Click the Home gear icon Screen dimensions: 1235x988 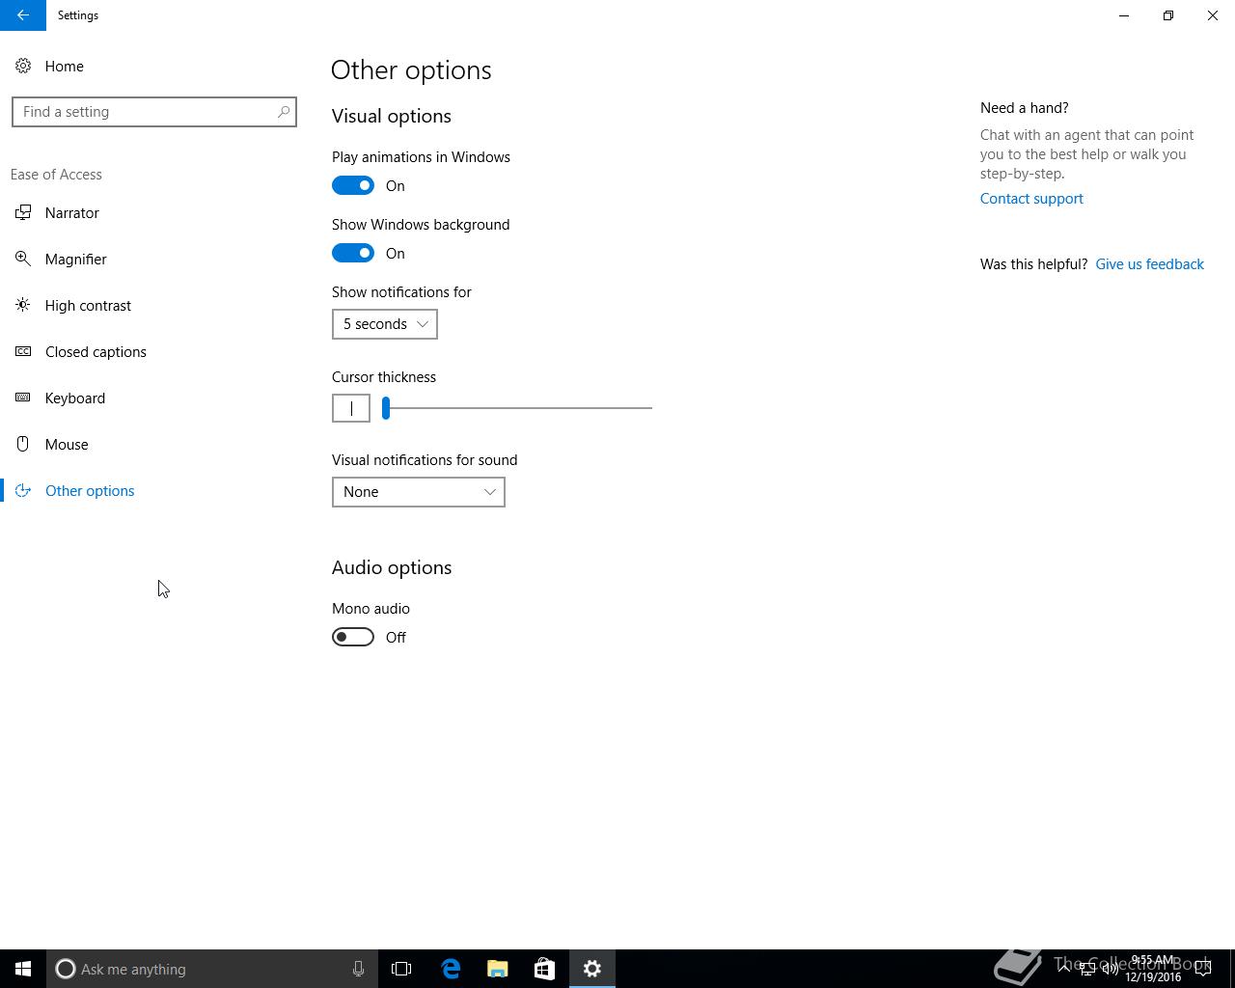(23, 67)
